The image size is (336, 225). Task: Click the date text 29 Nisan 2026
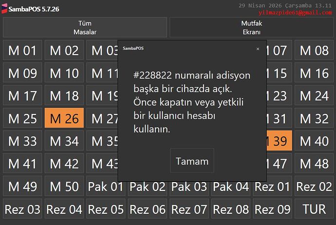click(261, 5)
